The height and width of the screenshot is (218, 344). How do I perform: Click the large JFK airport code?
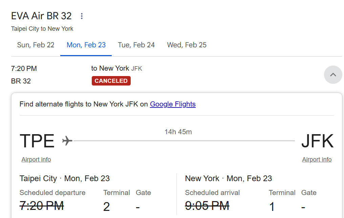click(317, 141)
